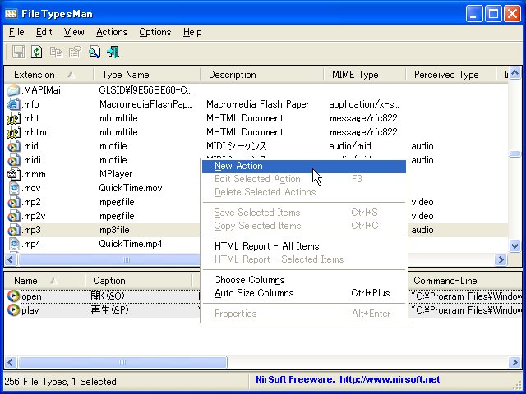Open the Edit menu
The image size is (526, 394).
coord(44,32)
